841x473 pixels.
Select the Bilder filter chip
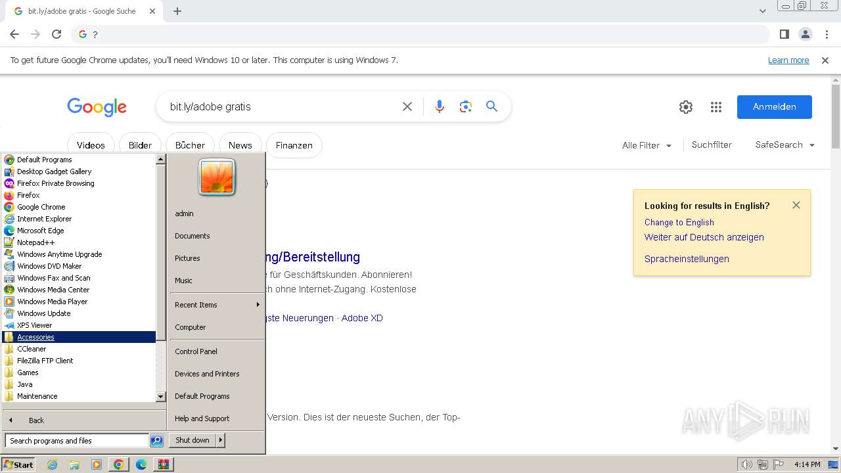tap(140, 145)
